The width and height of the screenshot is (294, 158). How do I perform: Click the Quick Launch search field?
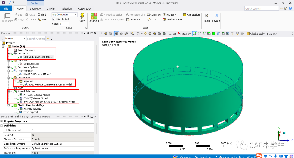point(262,8)
